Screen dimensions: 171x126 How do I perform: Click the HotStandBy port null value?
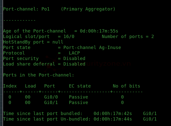point(58,42)
